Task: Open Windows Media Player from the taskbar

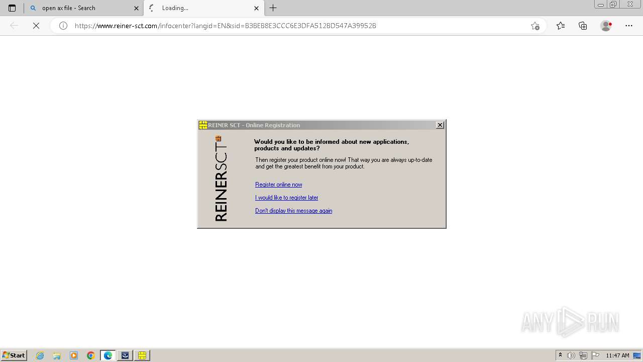Action: 74,355
